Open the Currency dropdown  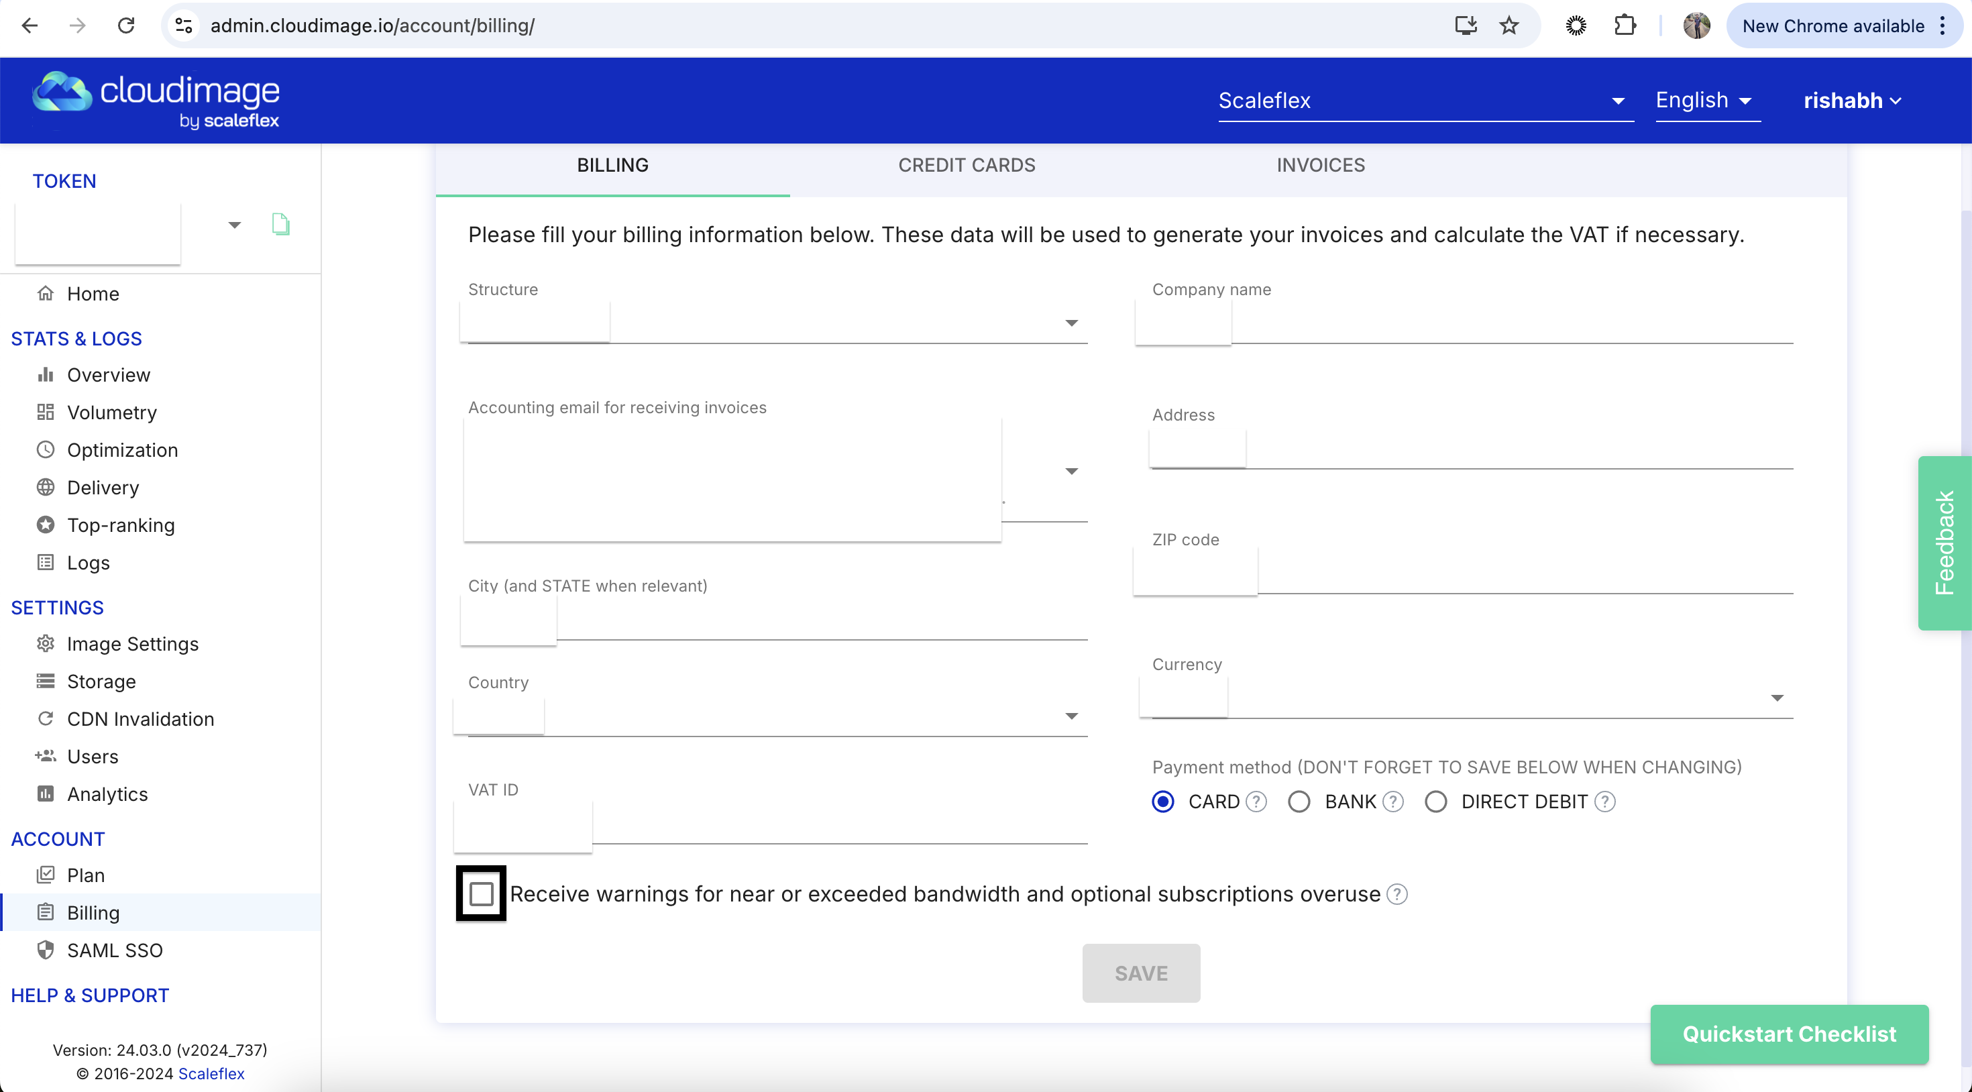[1776, 698]
